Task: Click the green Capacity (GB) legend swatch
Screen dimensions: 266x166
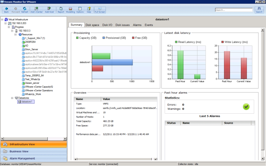Action: [x=77, y=38]
